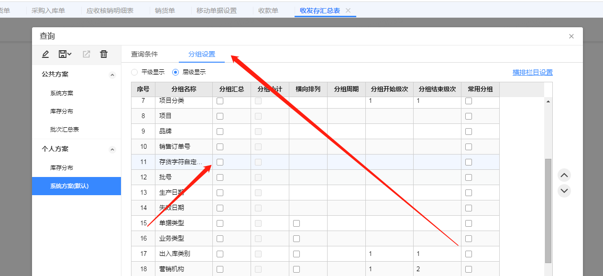Select 系统方案 under 公共方案
The height and width of the screenshot is (276, 603).
(x=62, y=93)
